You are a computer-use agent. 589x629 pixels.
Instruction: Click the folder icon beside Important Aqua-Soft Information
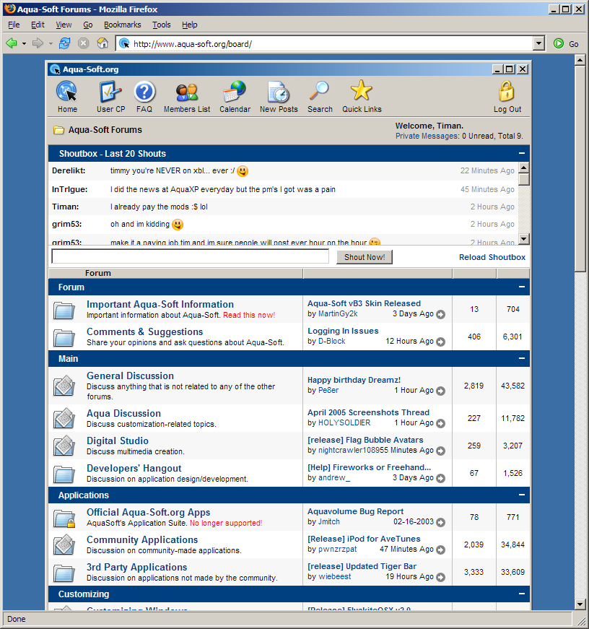(64, 311)
